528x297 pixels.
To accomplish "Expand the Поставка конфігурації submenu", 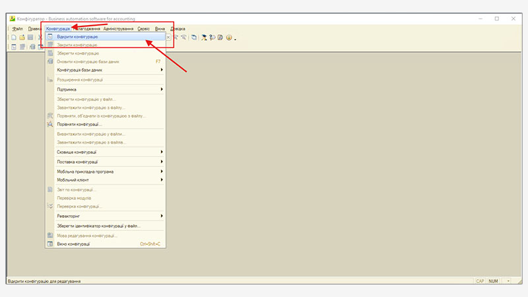I will (162, 162).
